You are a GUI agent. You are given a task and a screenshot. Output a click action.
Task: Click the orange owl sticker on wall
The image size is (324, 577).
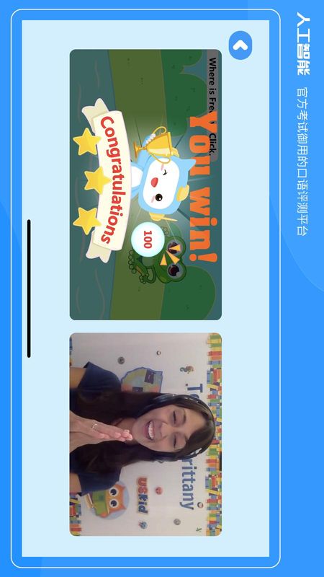109,500
